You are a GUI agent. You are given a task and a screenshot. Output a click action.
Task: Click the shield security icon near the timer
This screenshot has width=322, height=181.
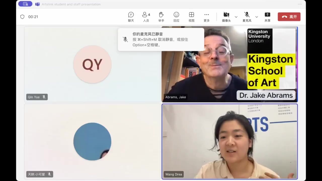22,17
